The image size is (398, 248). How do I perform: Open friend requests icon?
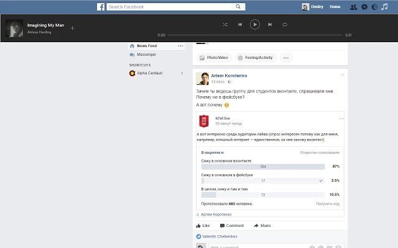point(354,7)
